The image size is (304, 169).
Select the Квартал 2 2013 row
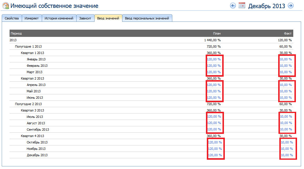pos(32,78)
